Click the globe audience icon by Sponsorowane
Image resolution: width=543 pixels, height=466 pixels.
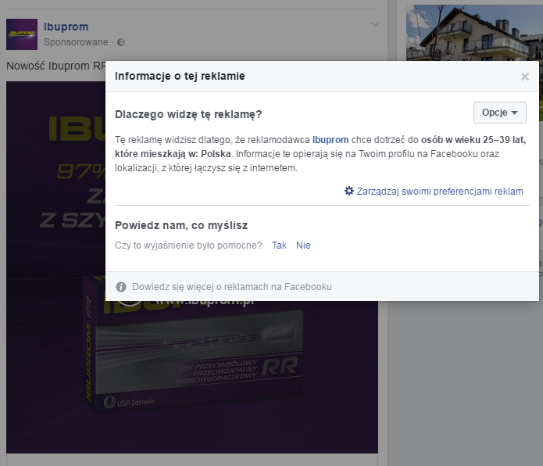[121, 42]
